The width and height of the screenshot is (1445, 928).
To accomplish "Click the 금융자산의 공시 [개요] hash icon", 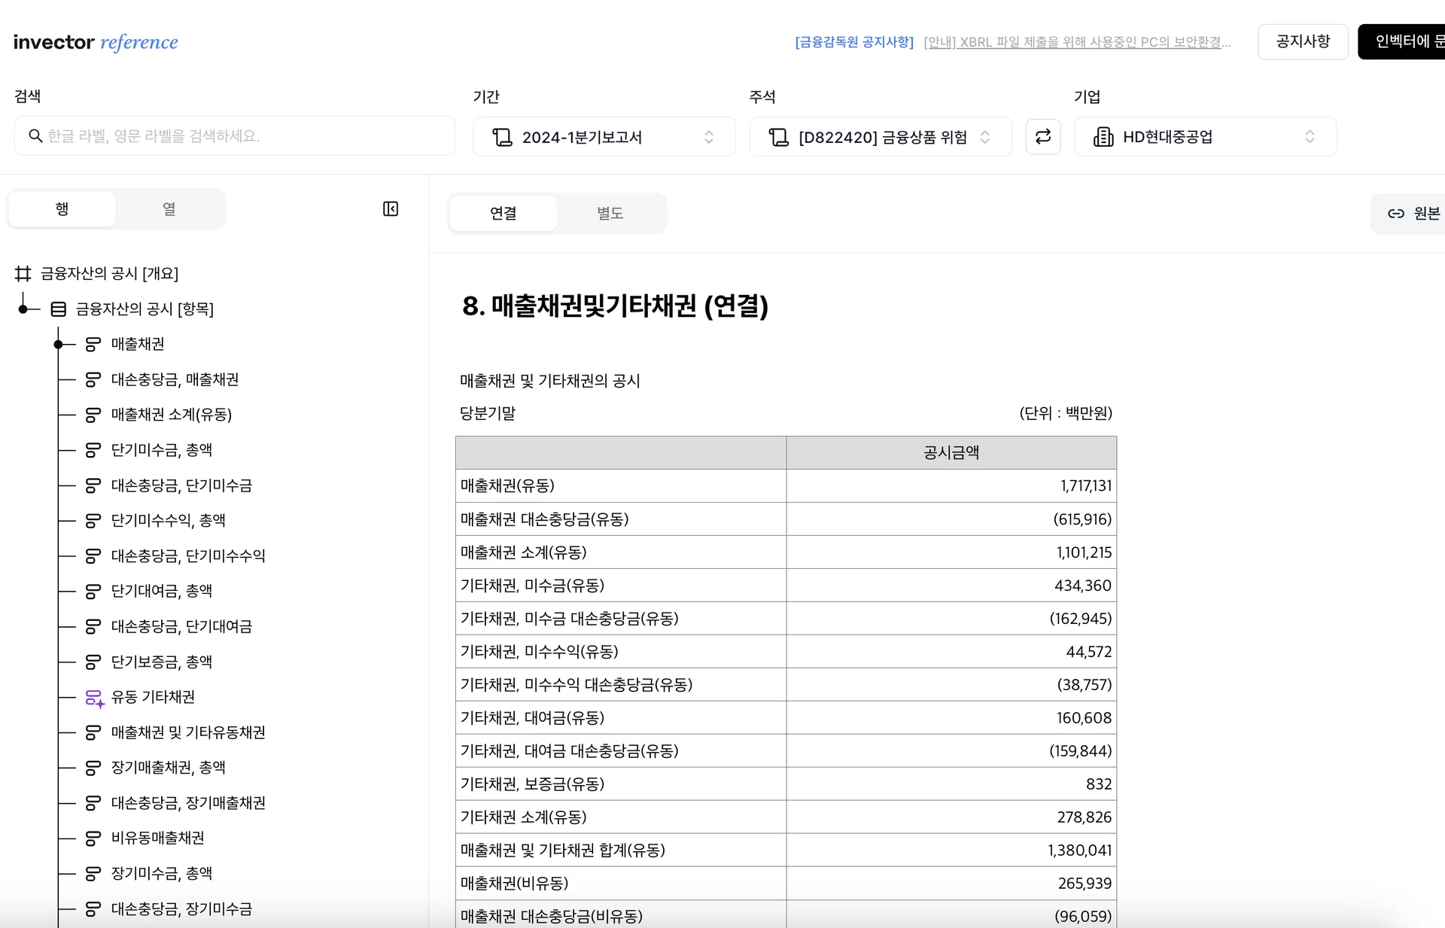I will tap(23, 273).
